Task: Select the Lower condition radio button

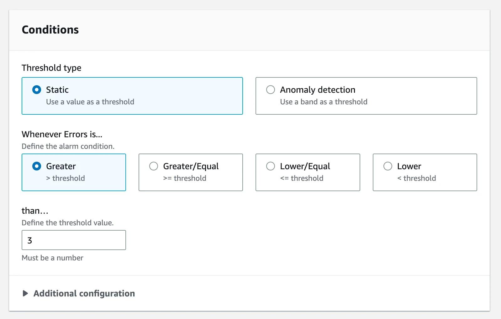Action: pos(388,166)
